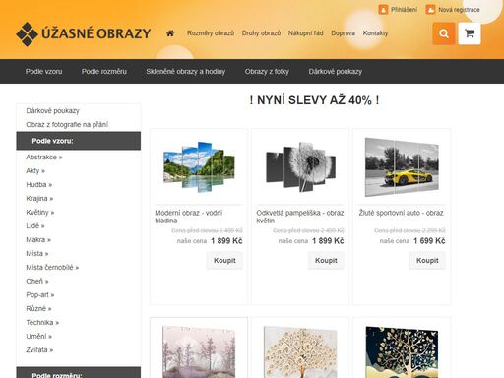
Task: Open Doprava menu item
Action: [343, 33]
